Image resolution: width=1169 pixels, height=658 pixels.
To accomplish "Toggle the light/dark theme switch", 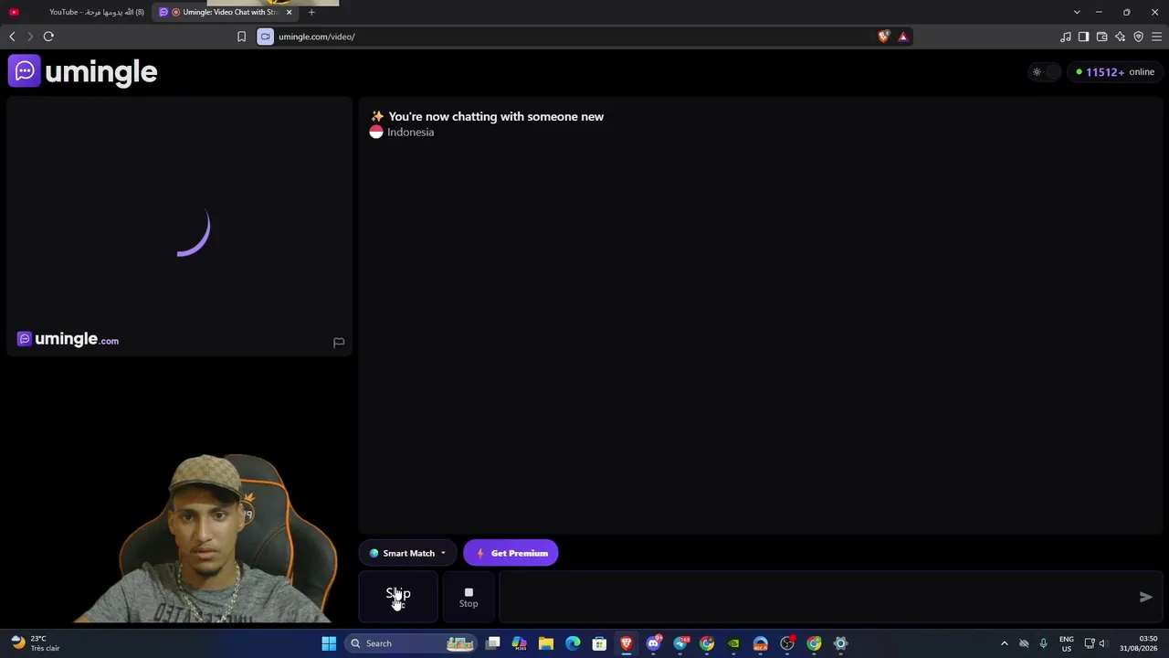I will coord(1044,72).
